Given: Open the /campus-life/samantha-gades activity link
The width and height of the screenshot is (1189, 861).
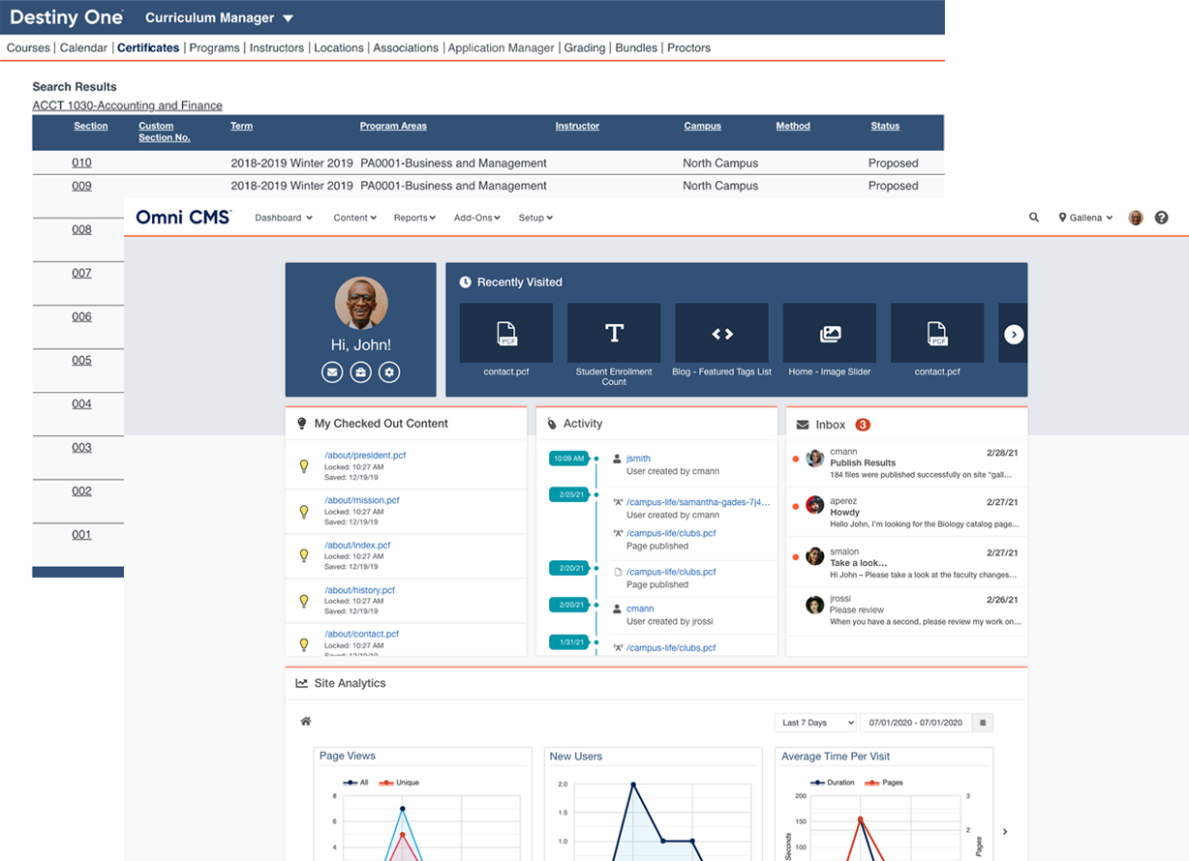Looking at the screenshot, I should coord(698,502).
